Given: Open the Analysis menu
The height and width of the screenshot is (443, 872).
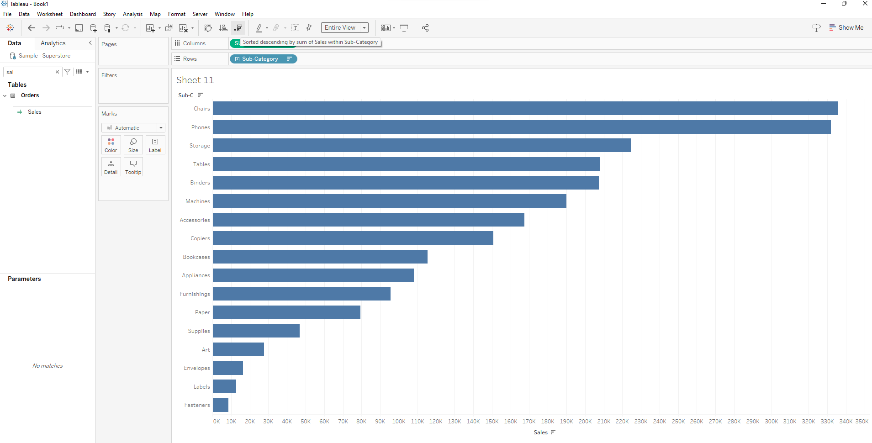Looking at the screenshot, I should tap(132, 14).
